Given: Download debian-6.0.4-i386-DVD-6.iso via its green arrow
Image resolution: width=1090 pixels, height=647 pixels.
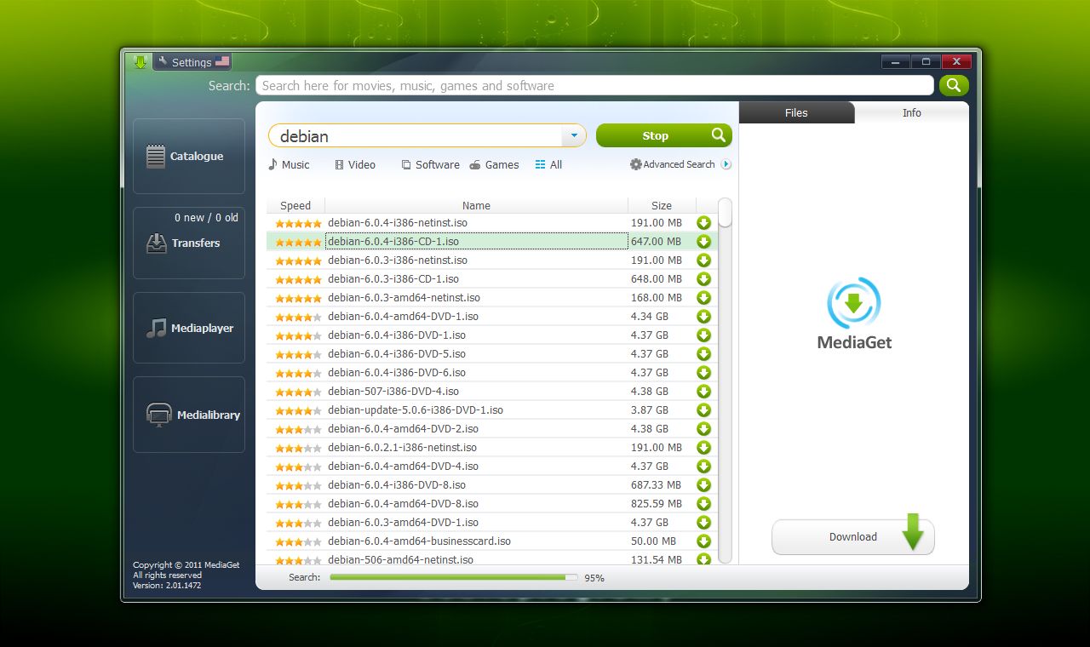Looking at the screenshot, I should tap(703, 373).
